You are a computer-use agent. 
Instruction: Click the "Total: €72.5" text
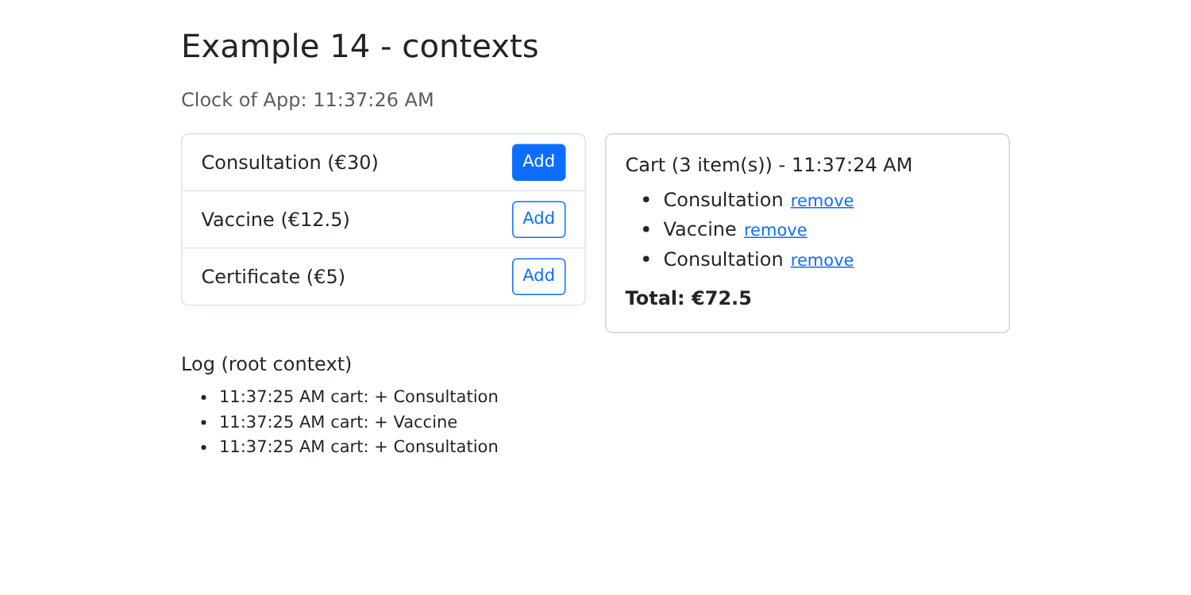coord(688,298)
